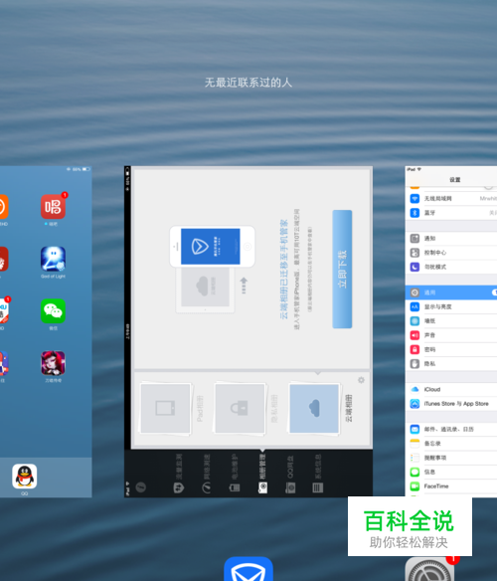
Task: Open 蓝牙 Bluetooth row in Settings card
Action: (x=451, y=213)
